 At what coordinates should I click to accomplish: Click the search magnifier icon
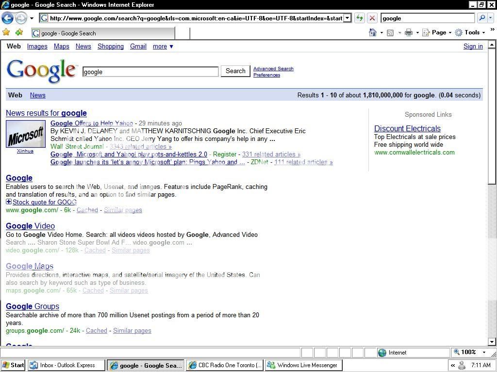click(481, 18)
